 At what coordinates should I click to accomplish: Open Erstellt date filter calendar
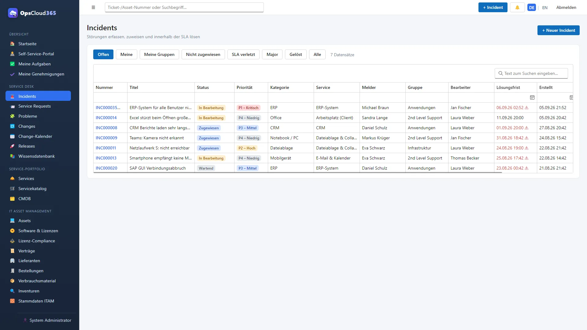[x=571, y=97]
